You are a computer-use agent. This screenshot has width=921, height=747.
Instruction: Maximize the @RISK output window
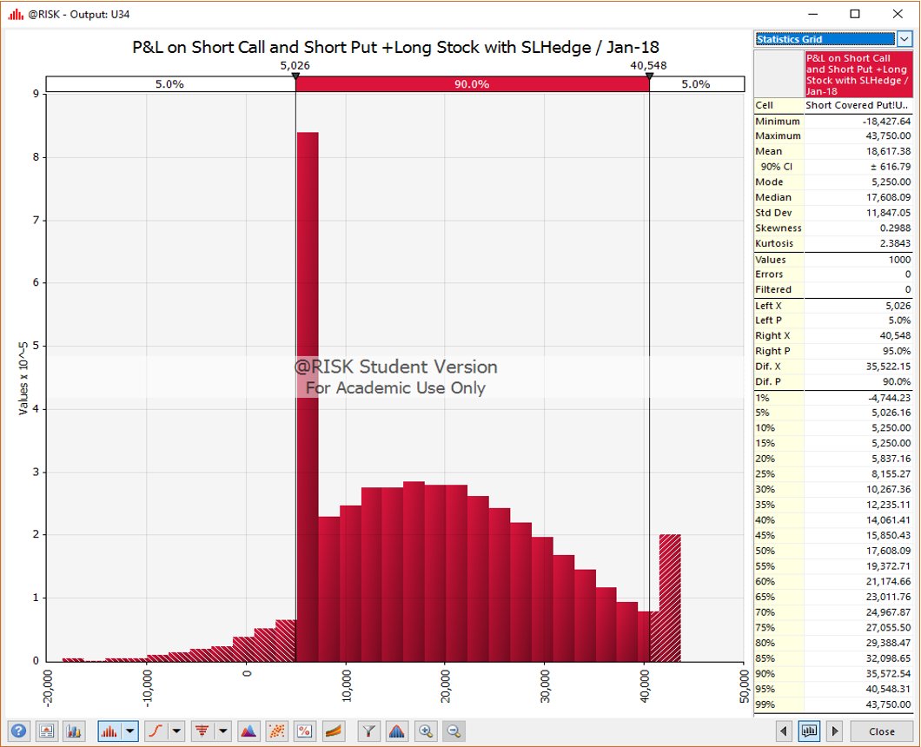tap(855, 14)
